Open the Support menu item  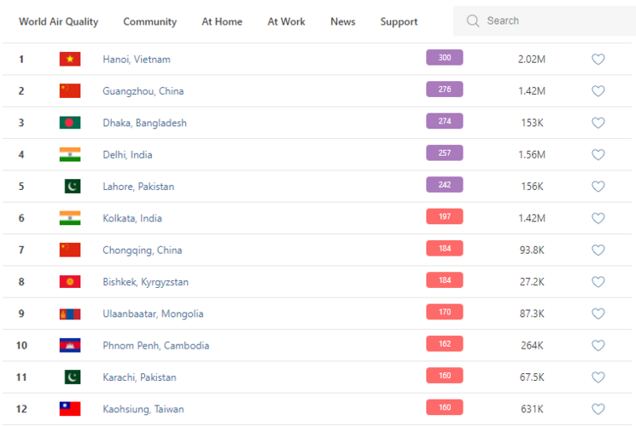point(399,21)
